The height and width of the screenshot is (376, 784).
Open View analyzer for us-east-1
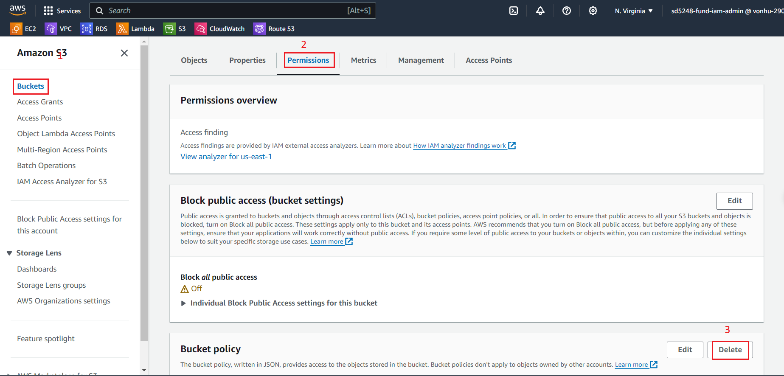coord(226,157)
